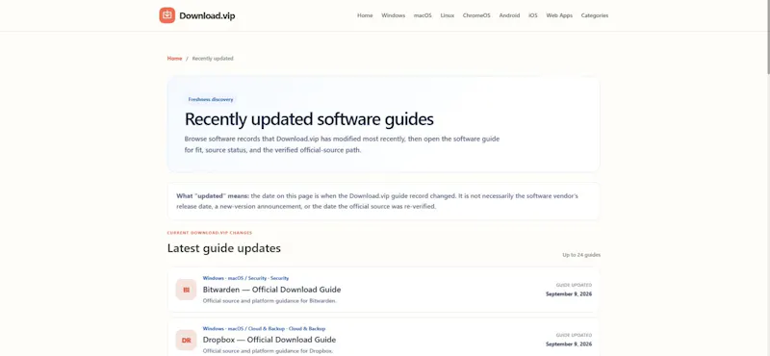Click the Recently updated breadcrumb text
This screenshot has width=770, height=356.
(x=213, y=59)
